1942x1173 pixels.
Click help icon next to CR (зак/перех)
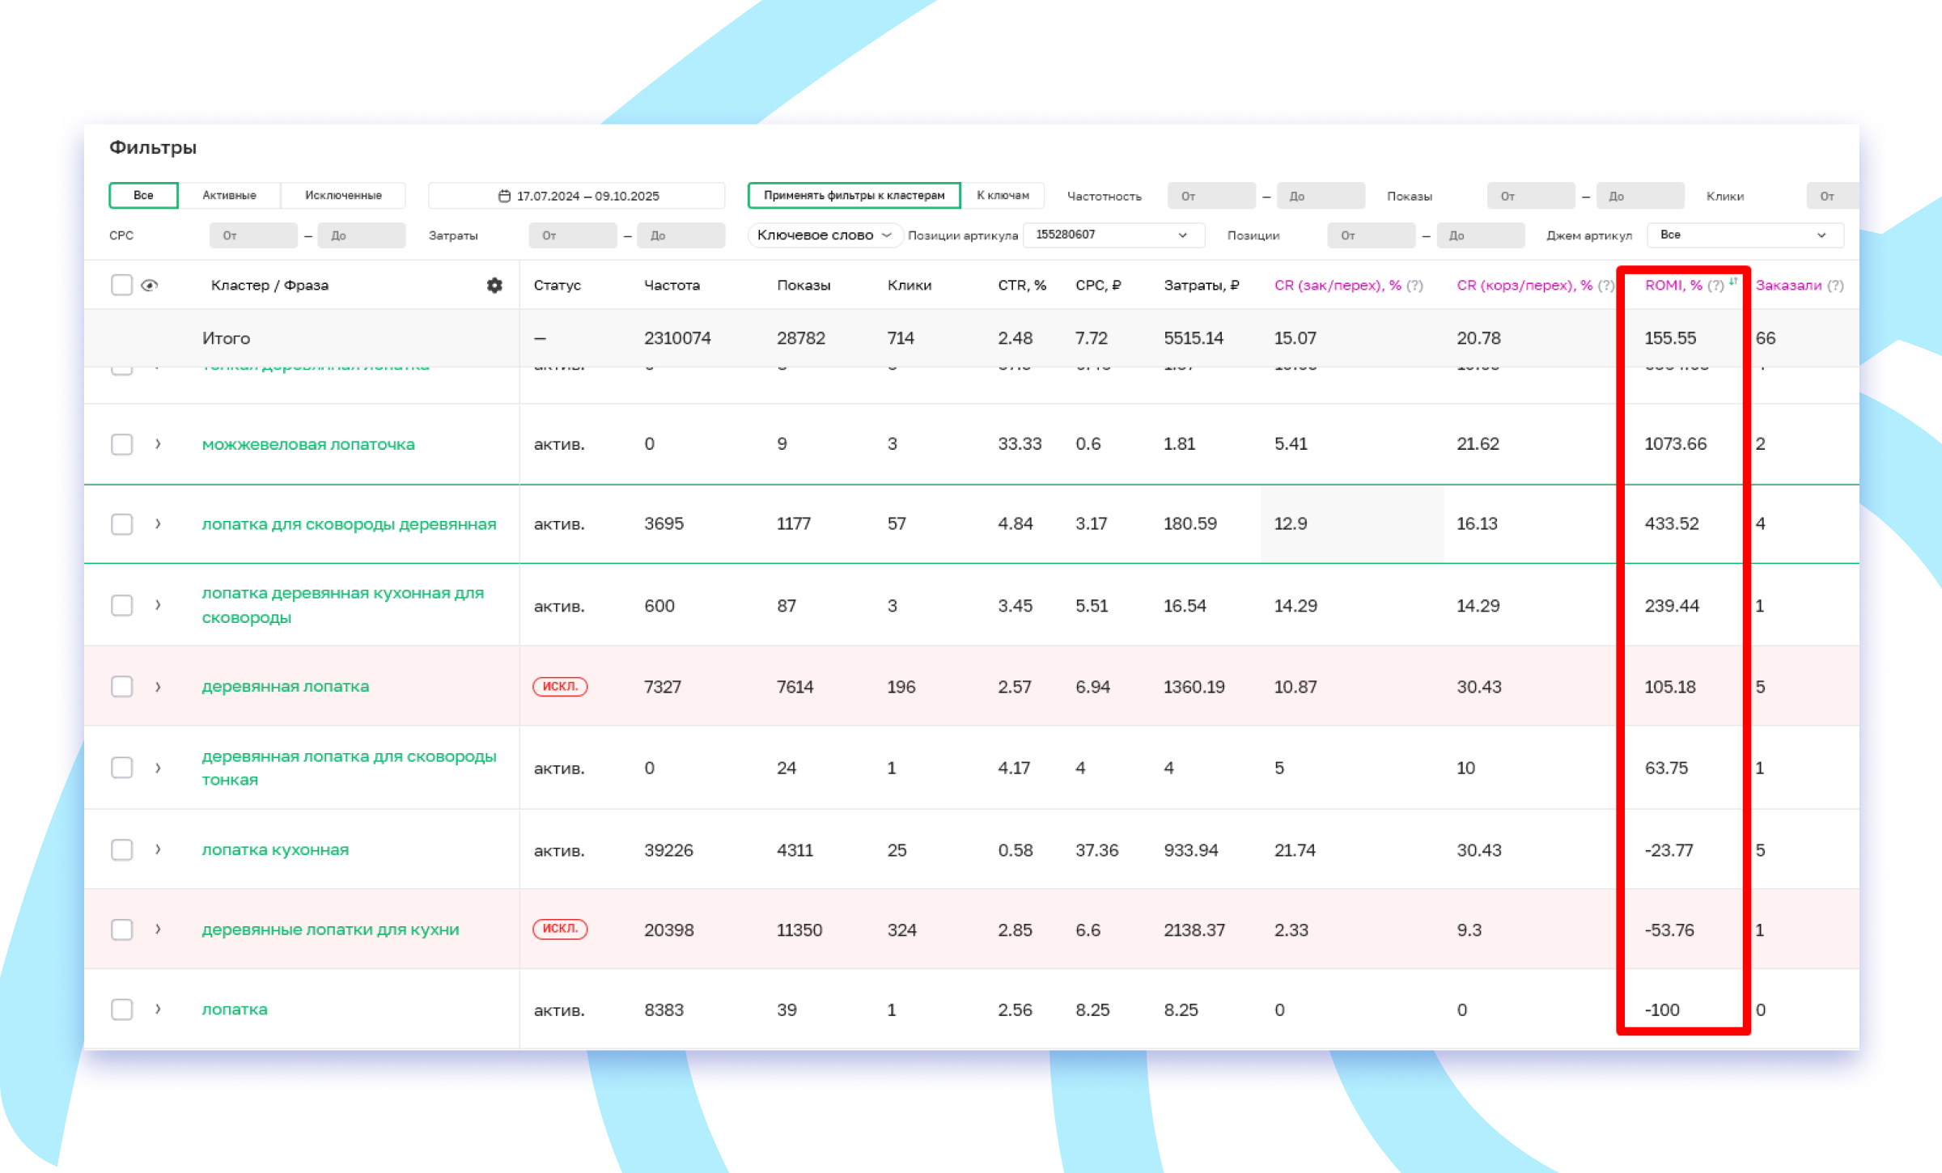click(1414, 285)
